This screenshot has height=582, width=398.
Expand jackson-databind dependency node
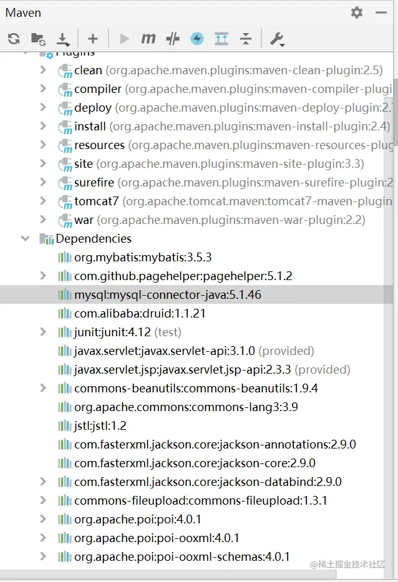coord(43,482)
